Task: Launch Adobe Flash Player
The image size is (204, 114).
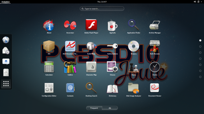Action: pos(91,26)
